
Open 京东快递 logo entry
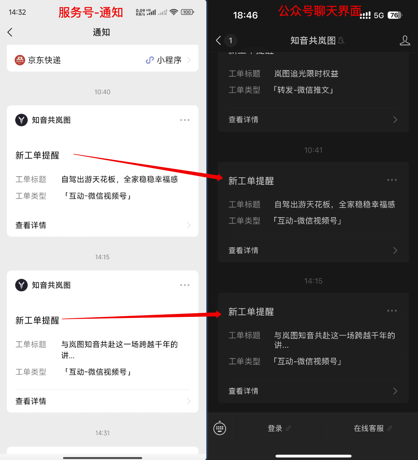20,60
